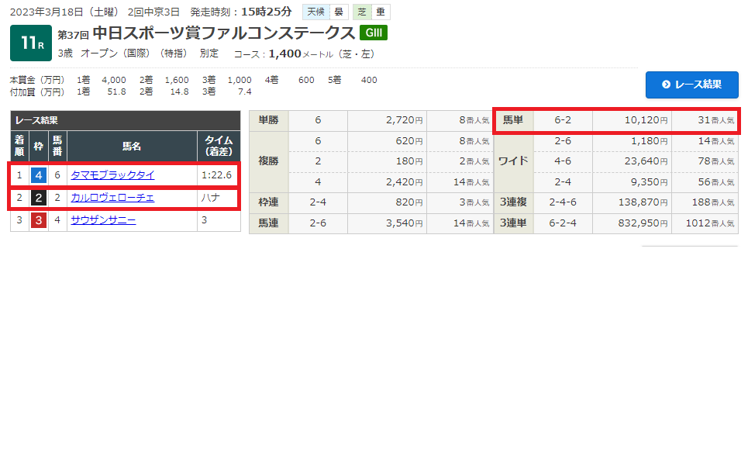Click the 中日スポーツ賞ファルコンステークス race title
Image resolution: width=748 pixels, height=449 pixels.
[223, 33]
